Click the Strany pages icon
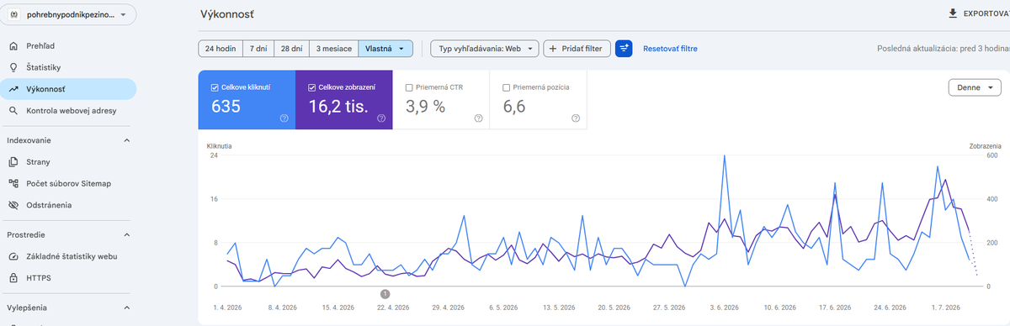This screenshot has height=326, width=1010. [13, 161]
